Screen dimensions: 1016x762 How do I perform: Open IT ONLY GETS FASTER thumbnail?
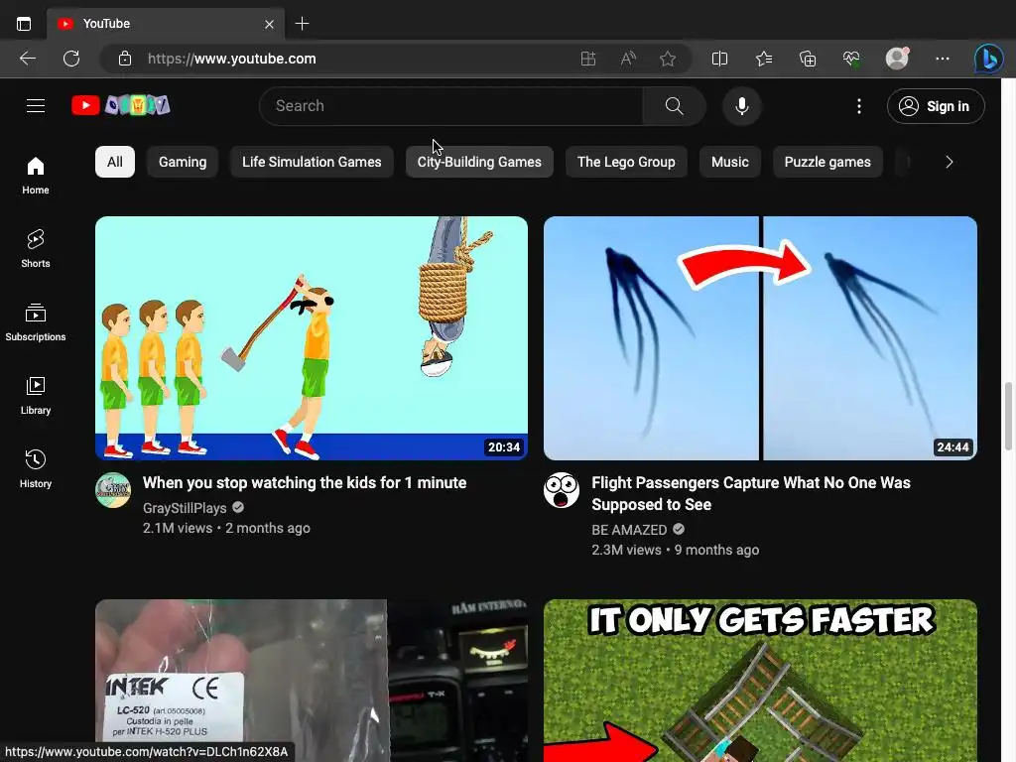(760, 681)
